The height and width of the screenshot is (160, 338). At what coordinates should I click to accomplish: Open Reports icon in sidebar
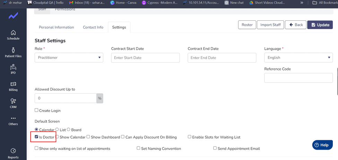pos(13,151)
